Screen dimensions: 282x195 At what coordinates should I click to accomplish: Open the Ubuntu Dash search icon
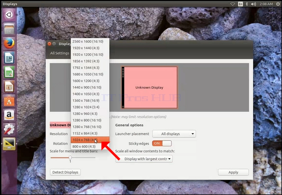coord(9,15)
